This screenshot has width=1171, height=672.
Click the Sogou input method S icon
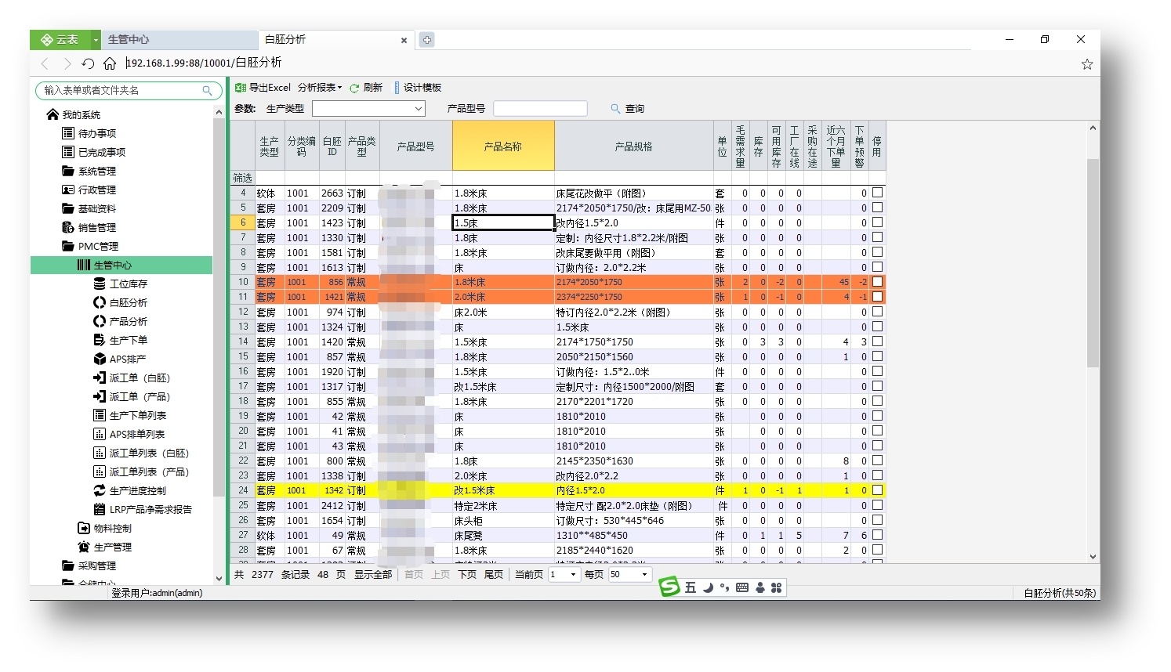pos(669,587)
